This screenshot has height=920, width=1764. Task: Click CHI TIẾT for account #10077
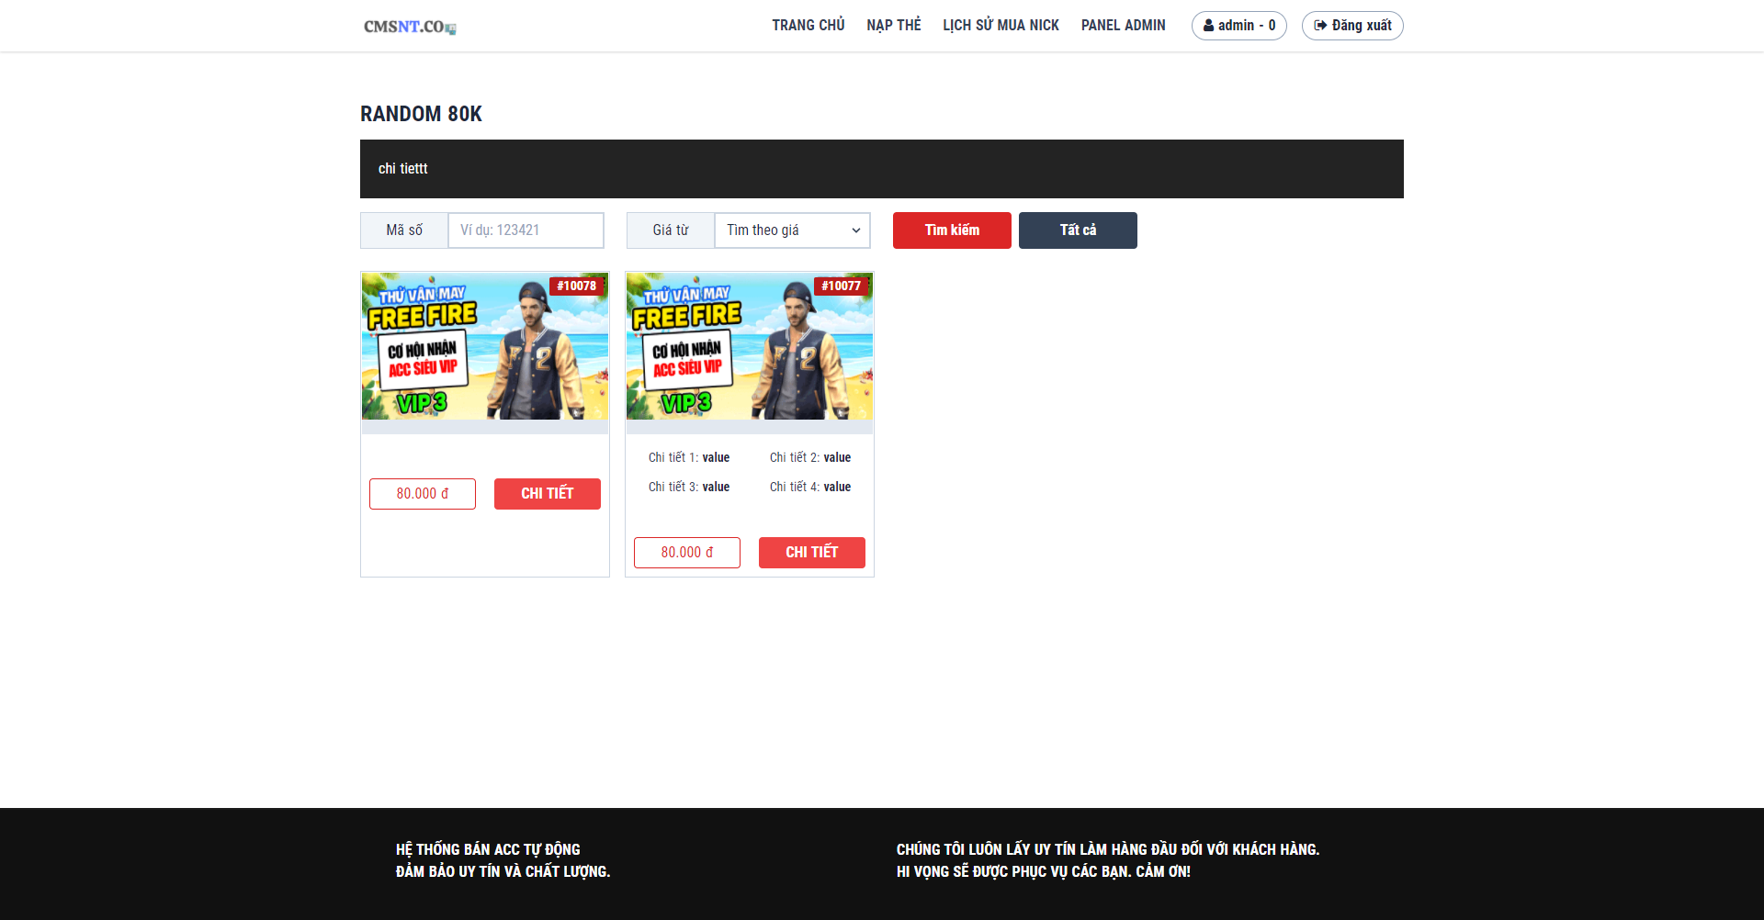pos(812,553)
